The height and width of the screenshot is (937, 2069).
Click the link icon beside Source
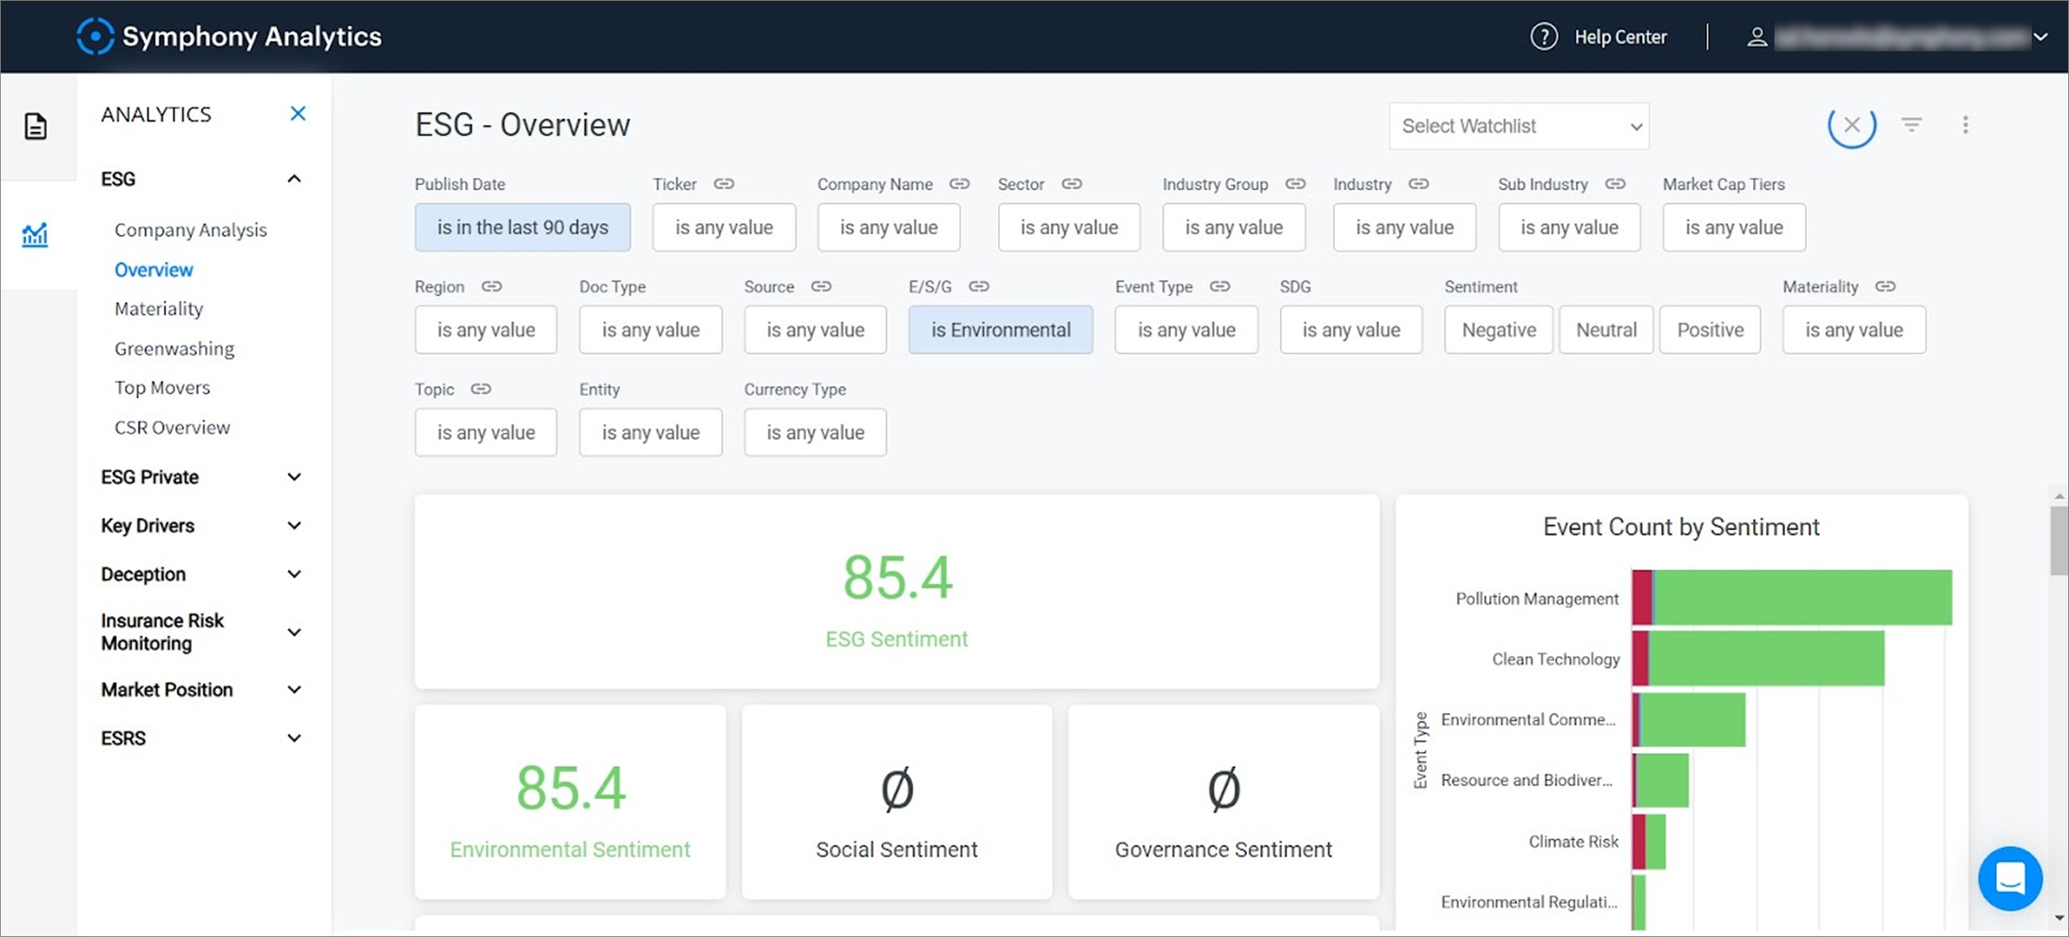coord(821,286)
